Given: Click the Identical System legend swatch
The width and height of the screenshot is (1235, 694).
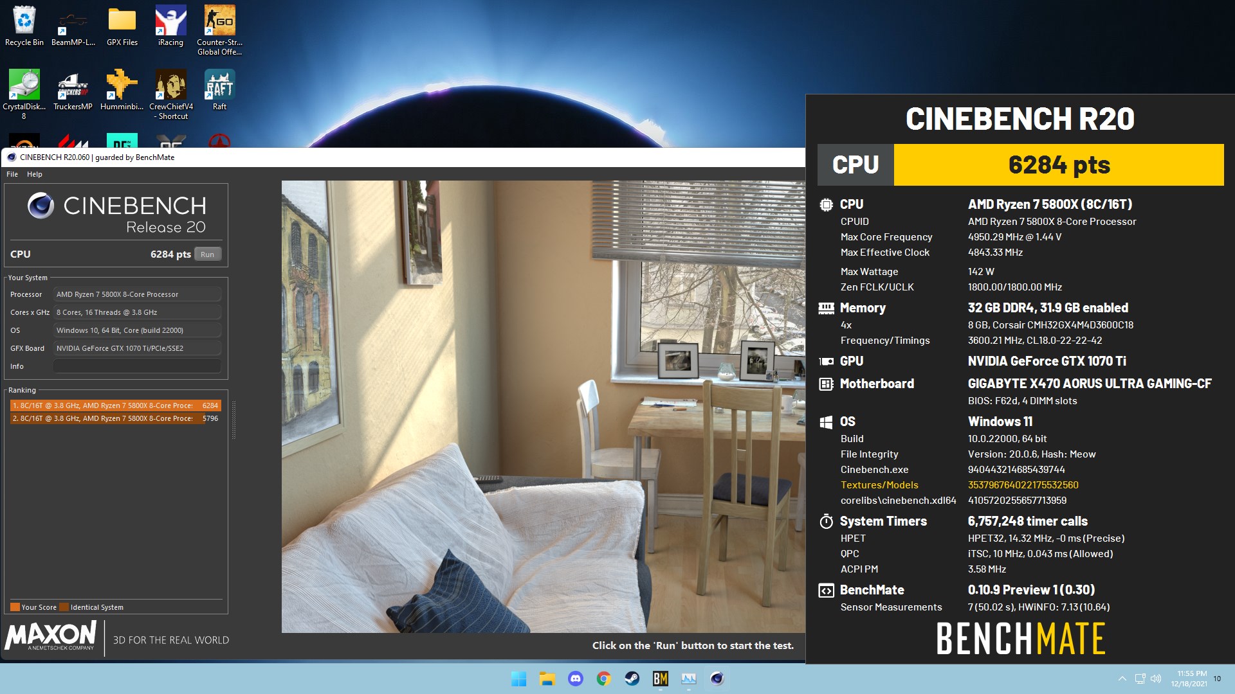Looking at the screenshot, I should pyautogui.click(x=64, y=607).
